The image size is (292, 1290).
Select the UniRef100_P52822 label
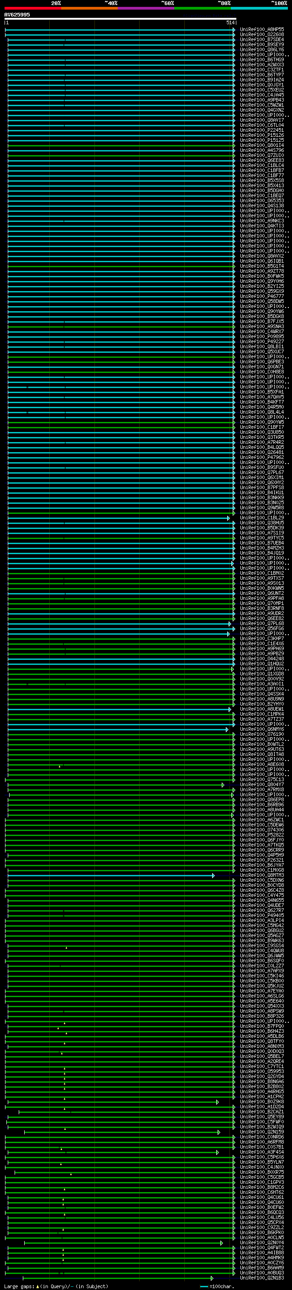click(262, 835)
